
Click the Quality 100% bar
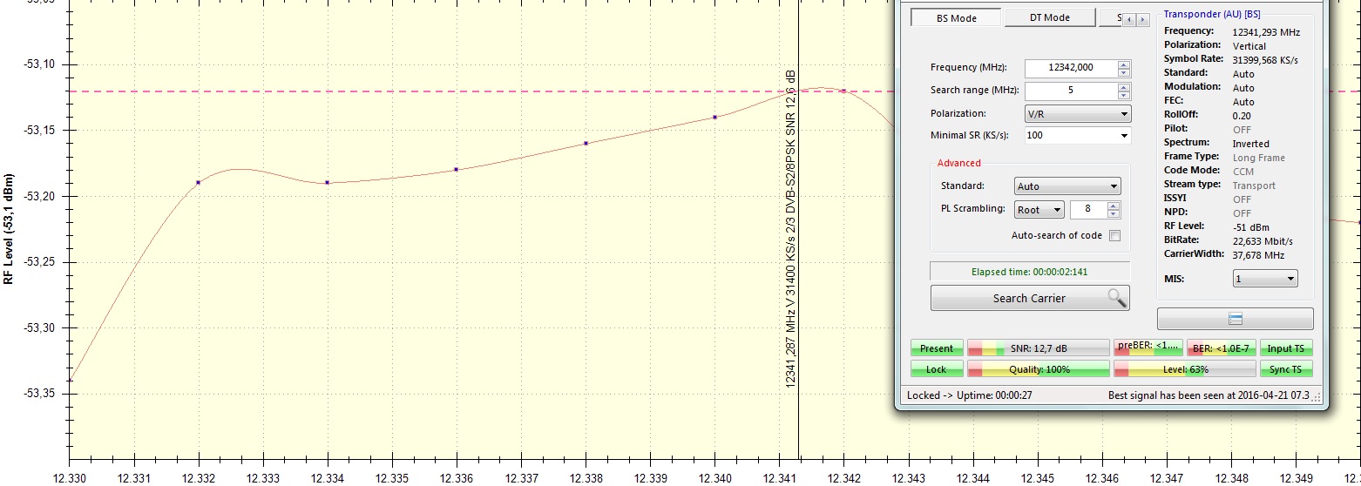tap(1038, 369)
